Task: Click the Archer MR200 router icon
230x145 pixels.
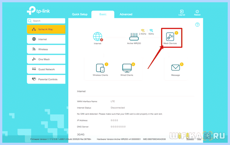Action: pyautogui.click(x=134, y=37)
